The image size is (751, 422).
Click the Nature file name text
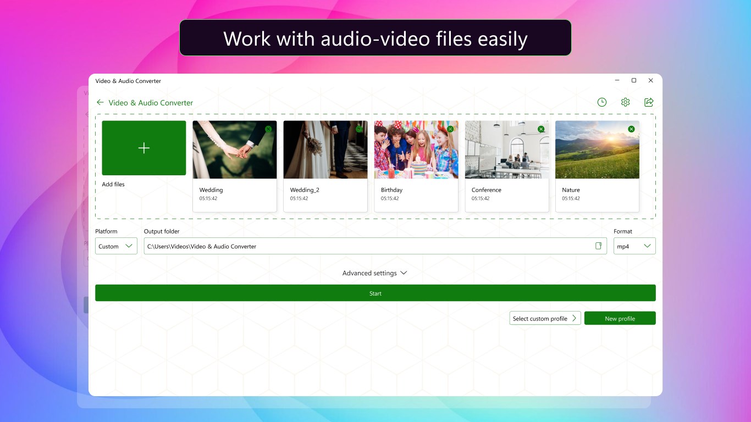tap(571, 190)
